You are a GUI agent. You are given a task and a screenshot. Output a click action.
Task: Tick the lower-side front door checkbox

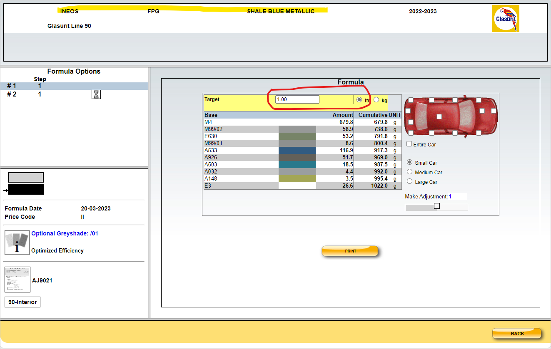pos(455,133)
